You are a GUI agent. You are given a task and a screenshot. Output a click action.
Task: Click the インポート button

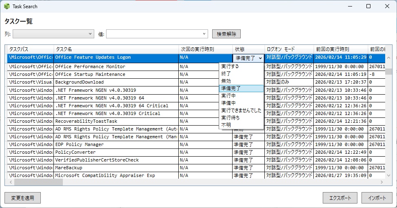click(x=377, y=198)
